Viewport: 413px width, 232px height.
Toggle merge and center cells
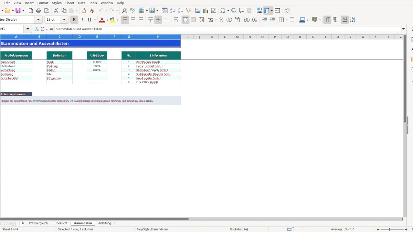[186, 20]
